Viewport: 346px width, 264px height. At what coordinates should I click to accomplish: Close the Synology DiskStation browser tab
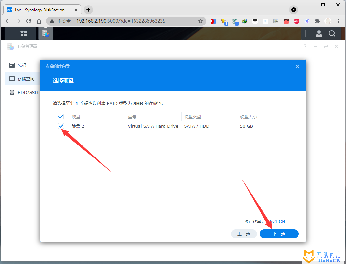click(x=76, y=10)
